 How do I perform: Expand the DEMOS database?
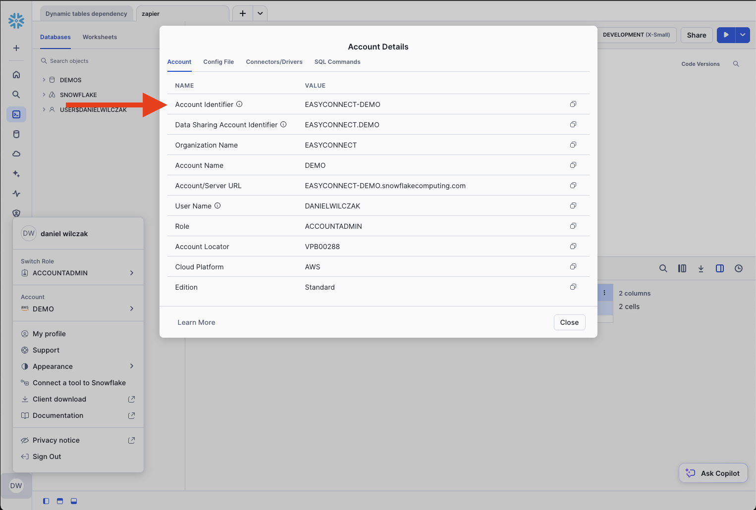tap(44, 80)
